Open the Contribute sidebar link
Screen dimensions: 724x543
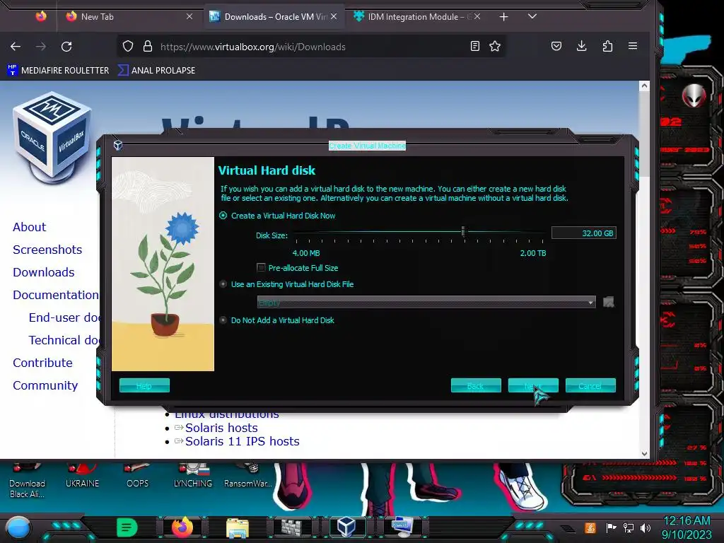click(x=42, y=363)
